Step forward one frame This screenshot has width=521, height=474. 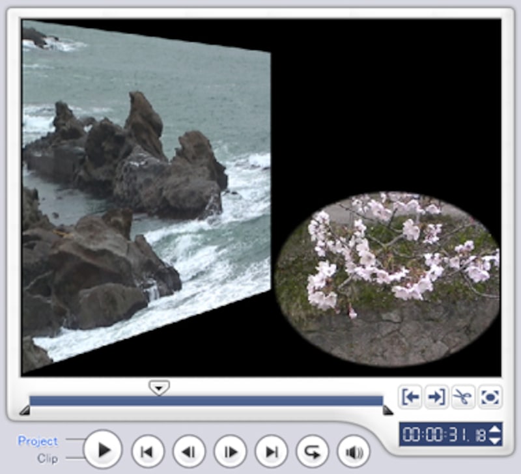(x=230, y=451)
